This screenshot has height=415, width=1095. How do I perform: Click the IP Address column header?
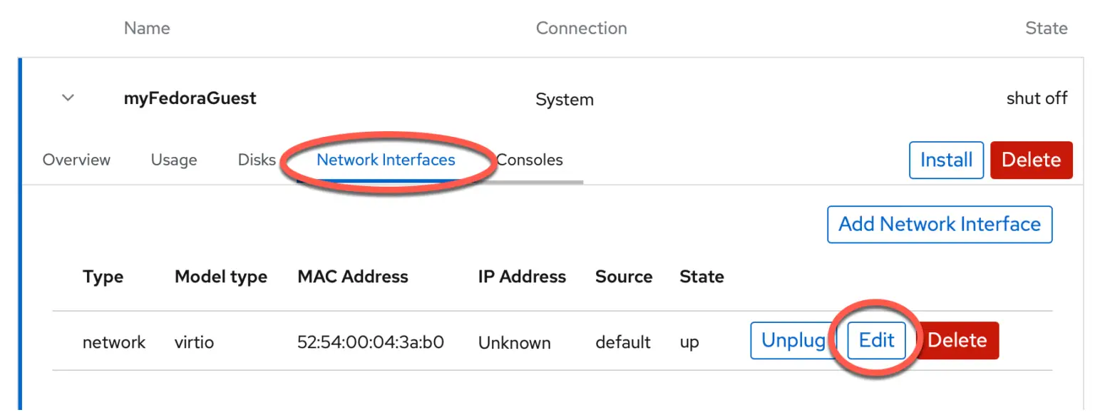point(522,277)
